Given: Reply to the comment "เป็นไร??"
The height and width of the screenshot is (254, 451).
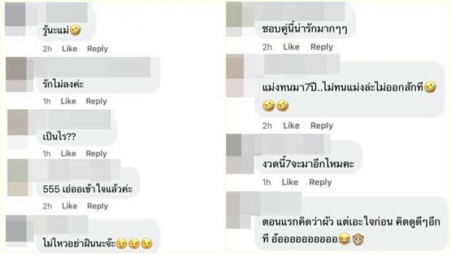Looking at the screenshot, I should [x=96, y=154].
